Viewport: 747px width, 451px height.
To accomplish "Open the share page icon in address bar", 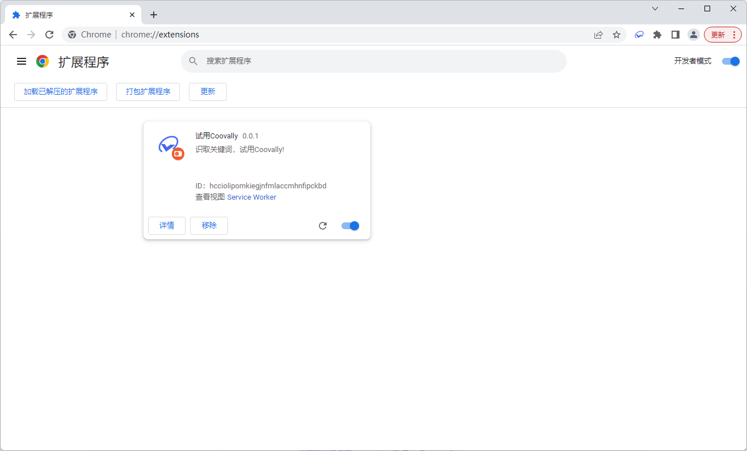I will click(x=598, y=35).
